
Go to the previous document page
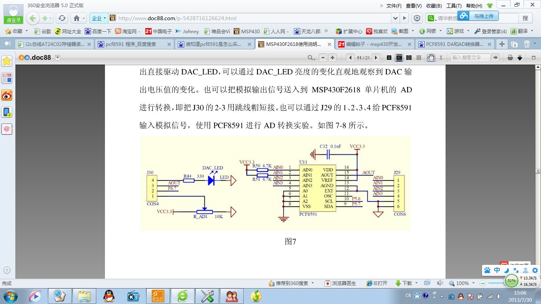pyautogui.click(x=350, y=58)
